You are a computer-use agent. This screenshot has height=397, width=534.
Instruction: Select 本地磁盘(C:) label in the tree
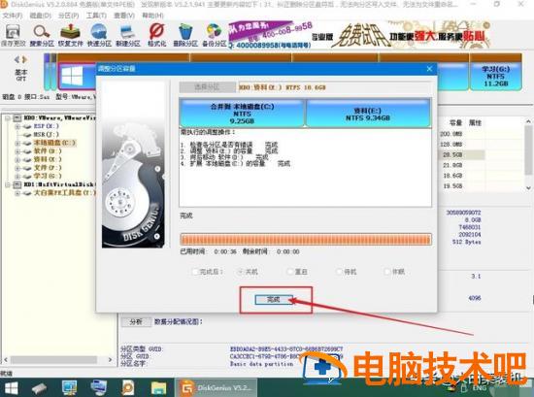[54, 143]
